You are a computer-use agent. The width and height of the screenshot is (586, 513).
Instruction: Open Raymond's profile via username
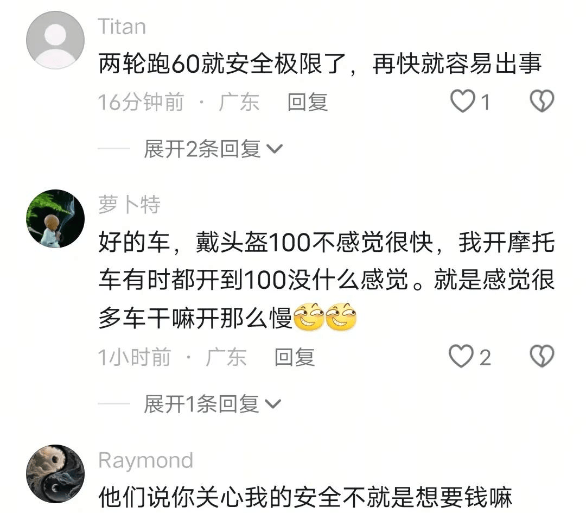pyautogui.click(x=146, y=460)
